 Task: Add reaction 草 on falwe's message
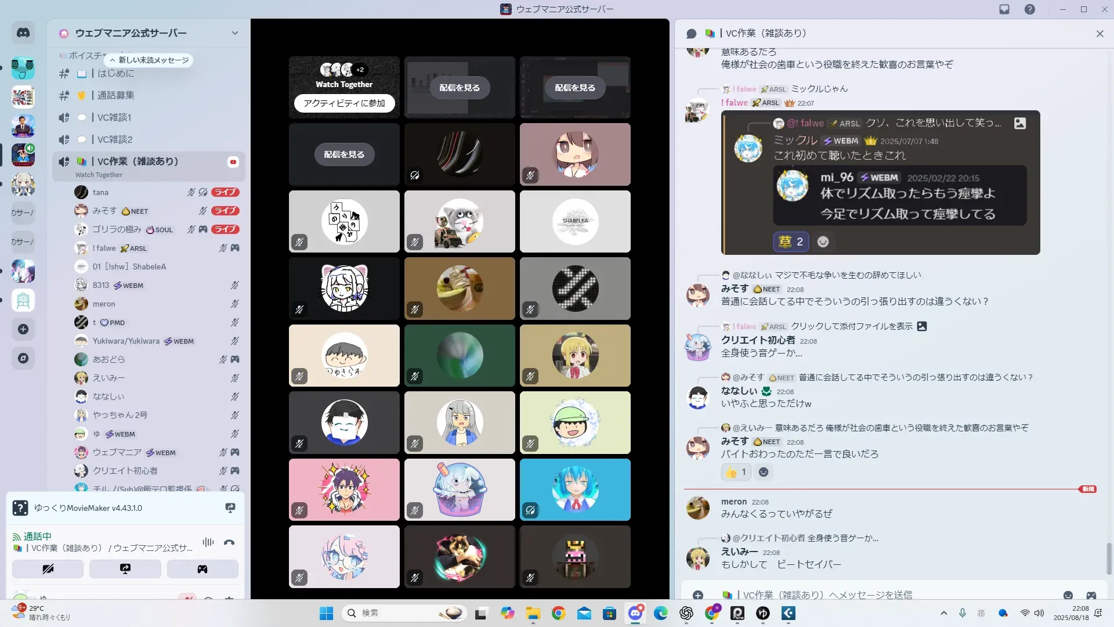click(791, 242)
